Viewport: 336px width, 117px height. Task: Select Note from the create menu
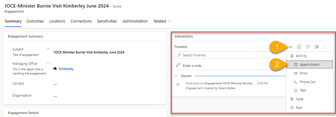click(x=309, y=99)
